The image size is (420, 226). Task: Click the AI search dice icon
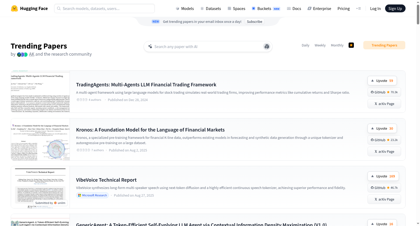267,46
